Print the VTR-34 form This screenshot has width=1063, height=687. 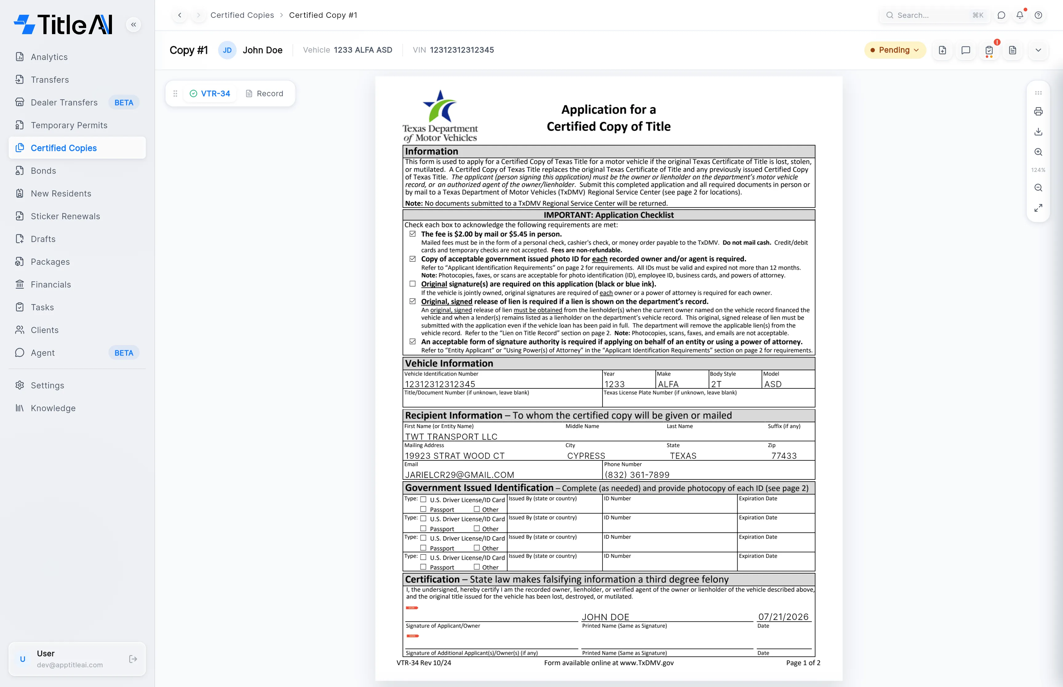point(1038,112)
